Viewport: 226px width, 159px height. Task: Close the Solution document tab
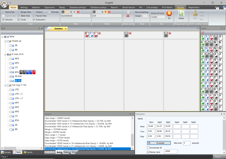pos(66,29)
